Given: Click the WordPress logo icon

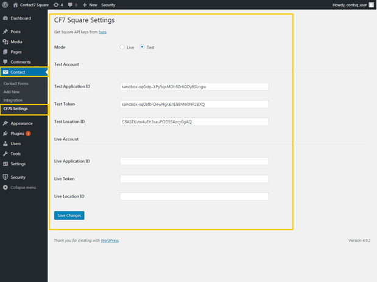Looking at the screenshot, I should (x=5, y=5).
